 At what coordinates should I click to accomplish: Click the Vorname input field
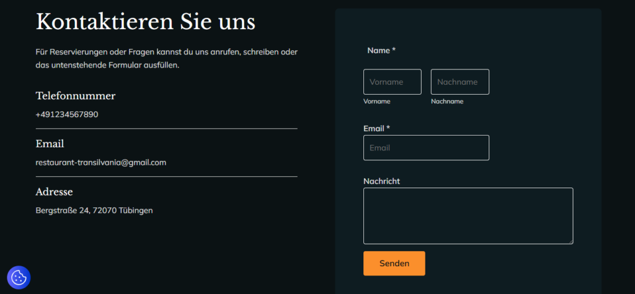pos(392,82)
